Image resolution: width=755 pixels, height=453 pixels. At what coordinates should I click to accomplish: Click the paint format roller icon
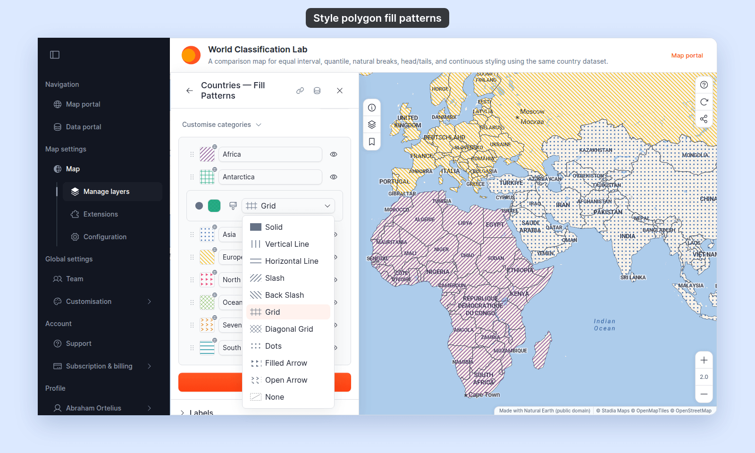[233, 206]
